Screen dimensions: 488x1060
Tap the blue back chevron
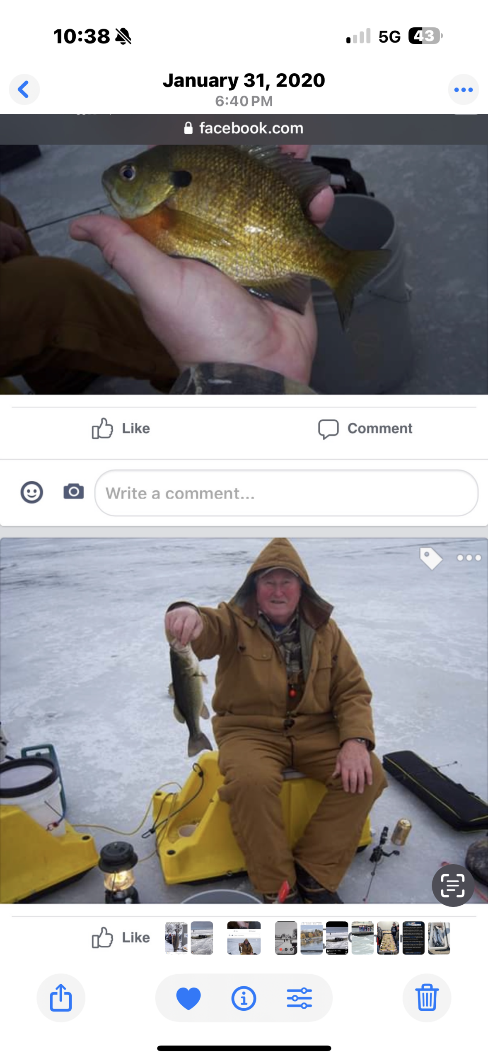pos(24,89)
